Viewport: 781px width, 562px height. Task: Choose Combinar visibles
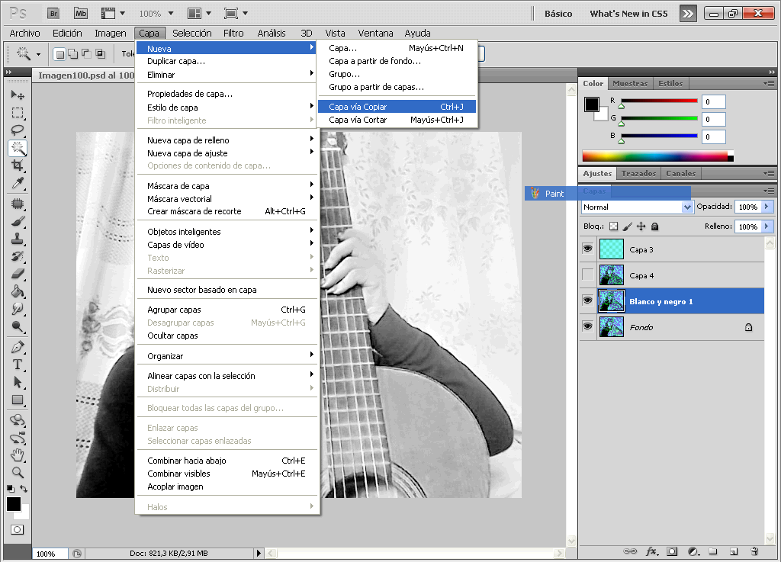pos(227,474)
